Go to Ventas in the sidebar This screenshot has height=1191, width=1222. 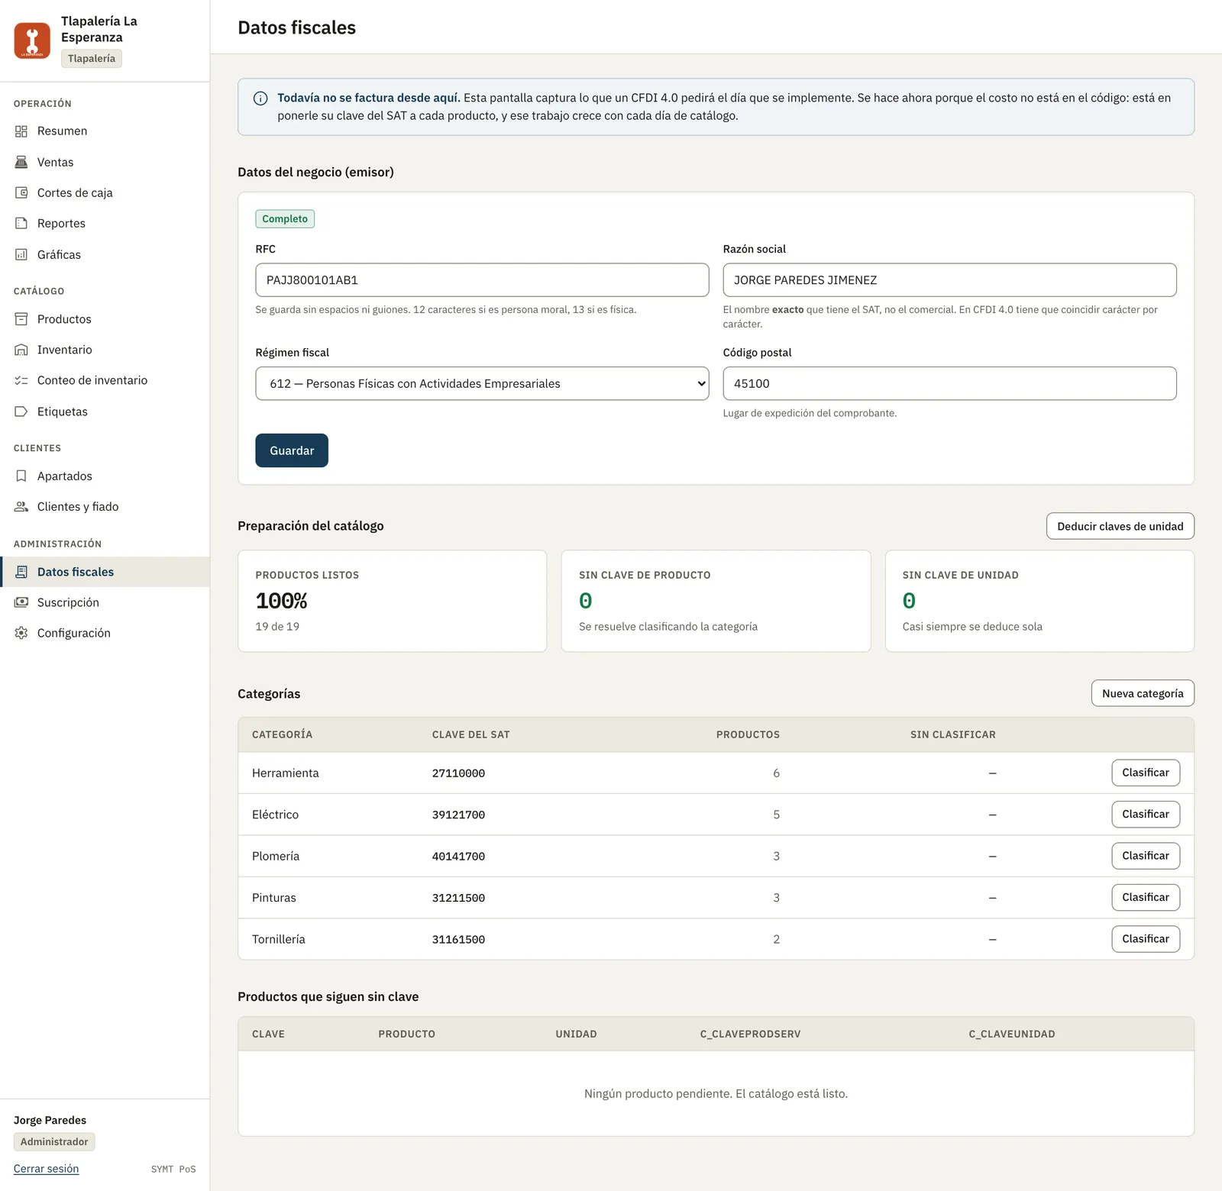105,162
